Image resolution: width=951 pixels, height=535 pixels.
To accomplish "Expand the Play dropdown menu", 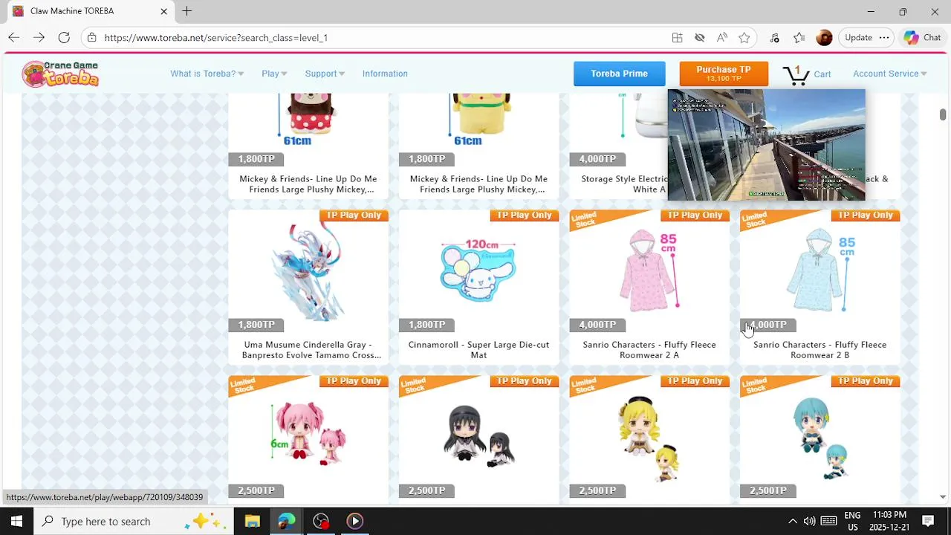I will [274, 74].
